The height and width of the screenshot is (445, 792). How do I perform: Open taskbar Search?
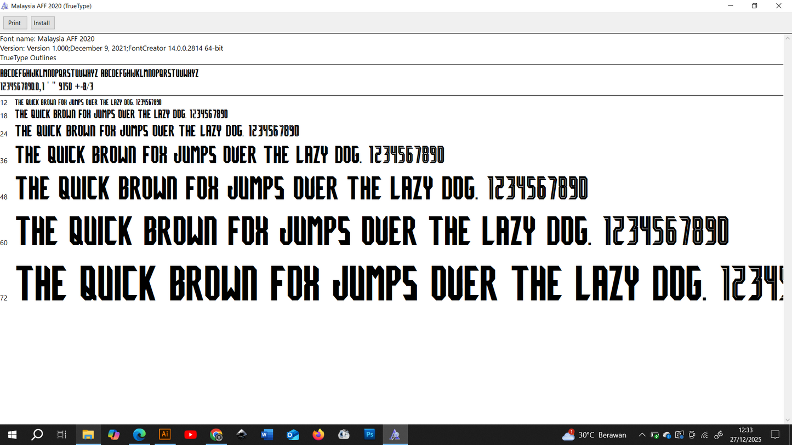[x=37, y=435]
